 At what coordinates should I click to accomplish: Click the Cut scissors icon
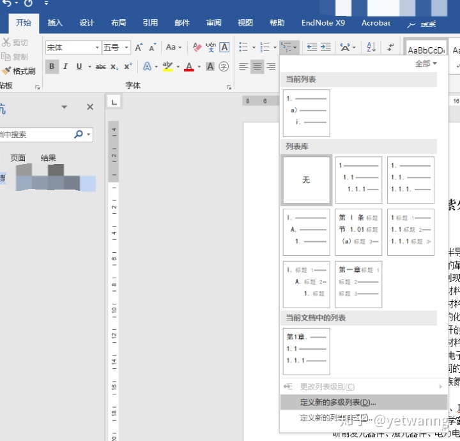pos(6,42)
